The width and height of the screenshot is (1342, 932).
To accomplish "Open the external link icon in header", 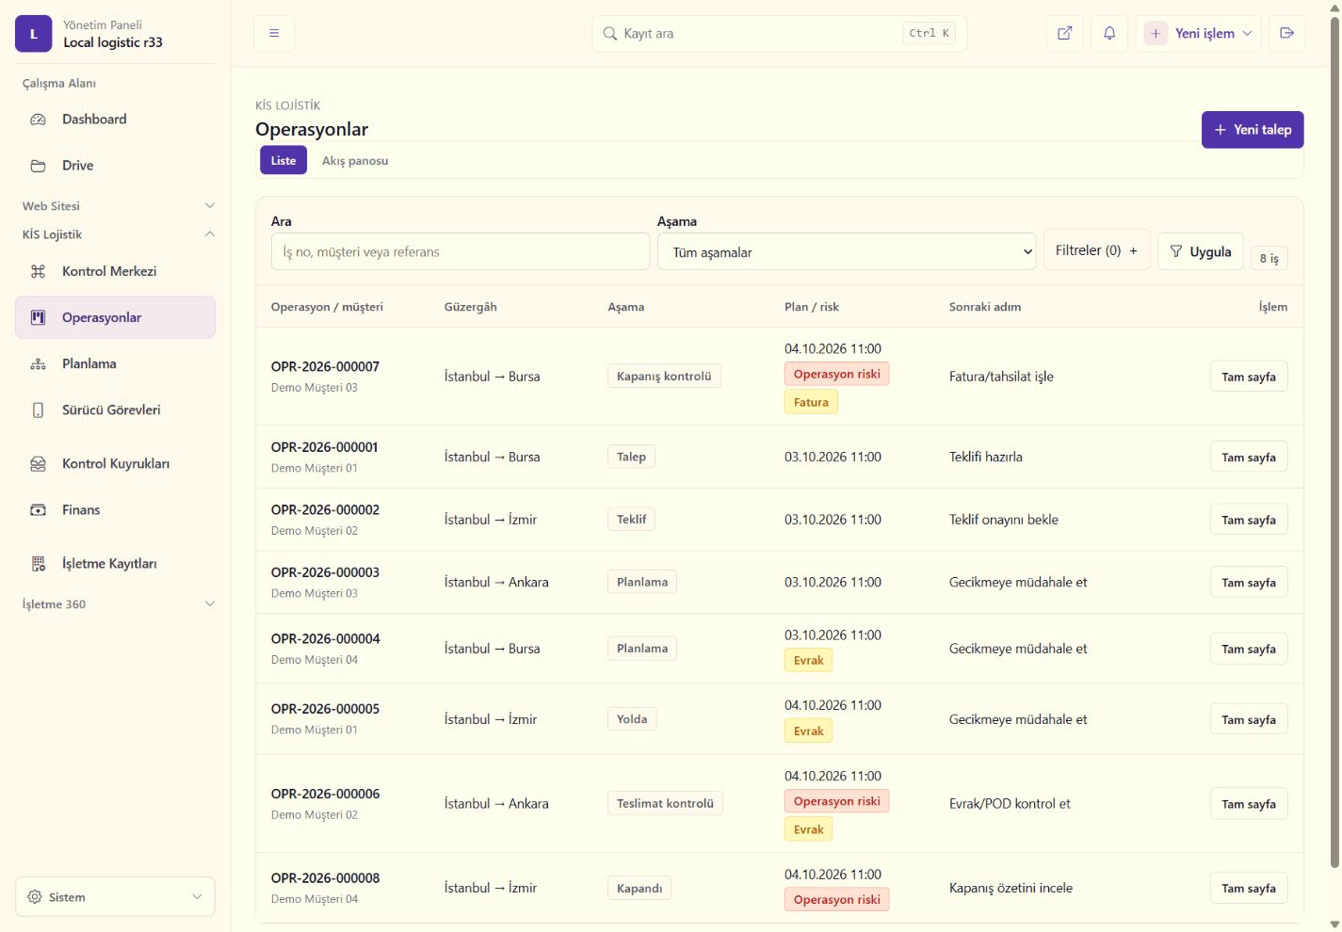I will click(1064, 33).
